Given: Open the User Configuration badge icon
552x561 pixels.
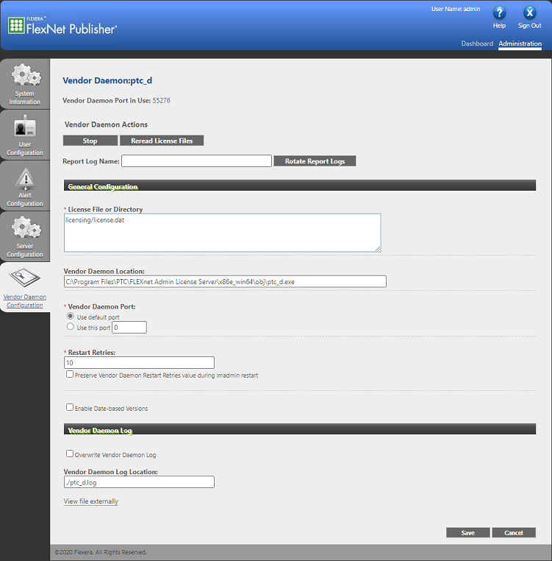Looking at the screenshot, I should (25, 127).
